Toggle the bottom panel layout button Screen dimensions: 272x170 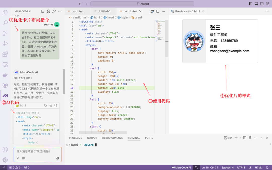tap(256, 4)
